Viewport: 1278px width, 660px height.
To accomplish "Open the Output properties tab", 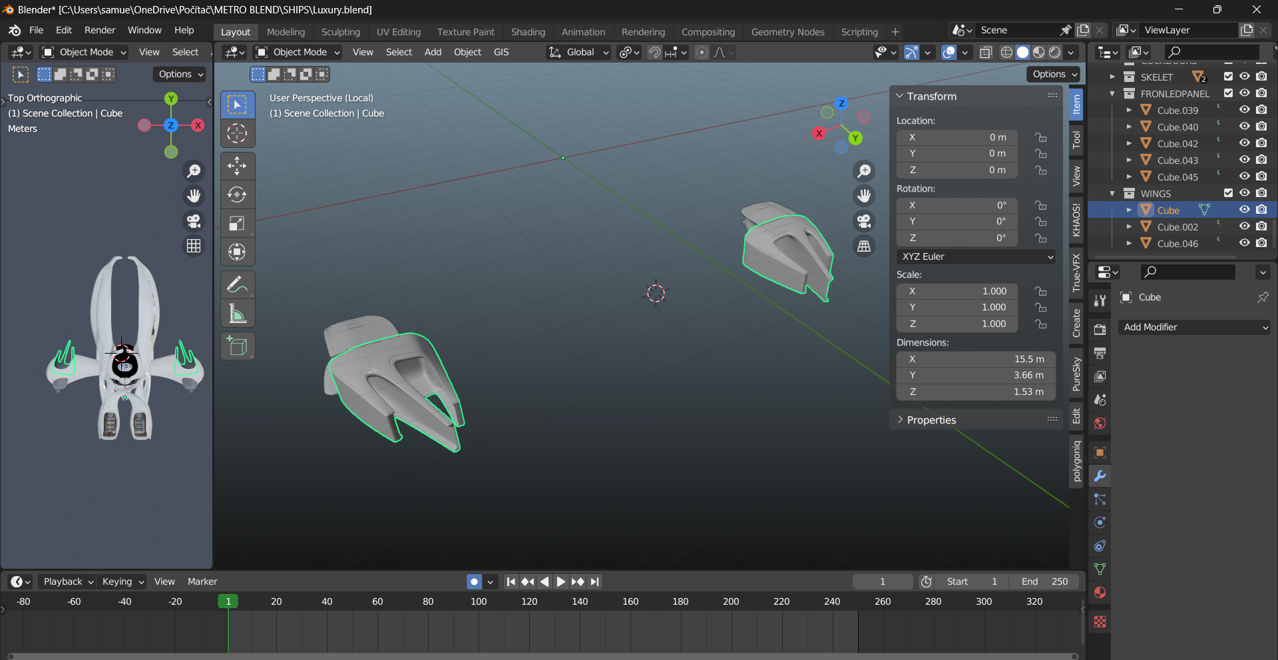I will (x=1100, y=353).
